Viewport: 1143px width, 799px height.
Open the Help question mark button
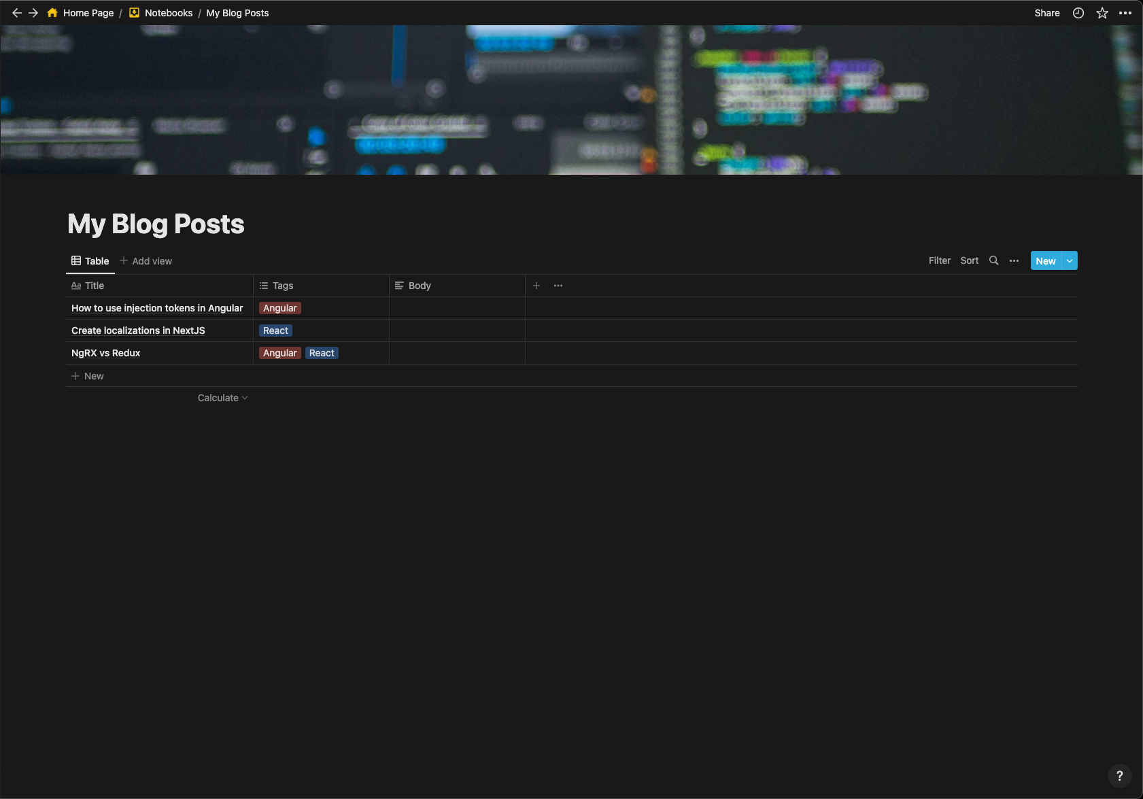(x=1119, y=775)
